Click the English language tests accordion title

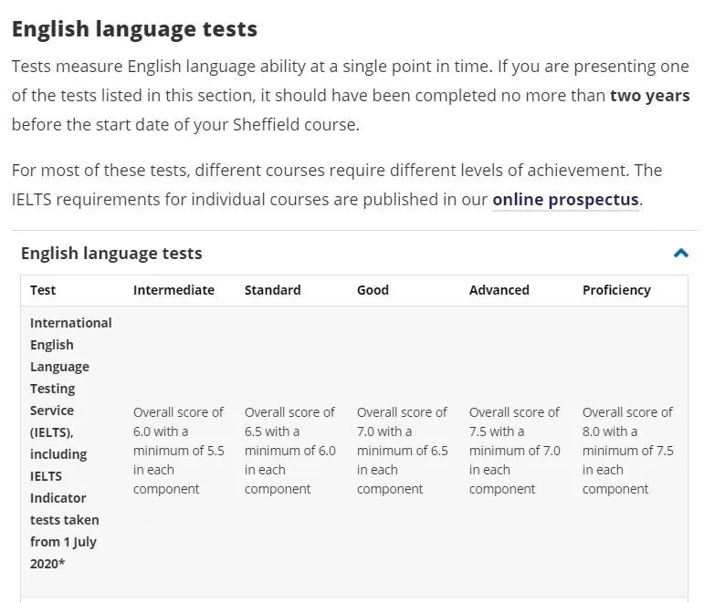coord(111,254)
